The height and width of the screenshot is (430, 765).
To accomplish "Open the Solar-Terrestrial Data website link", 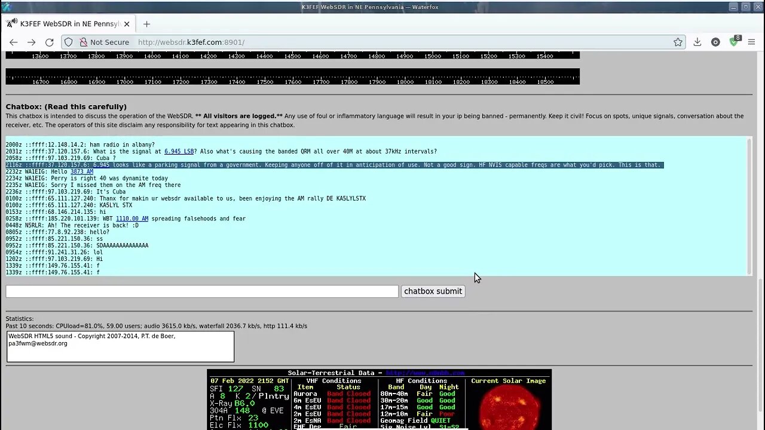I will point(425,373).
